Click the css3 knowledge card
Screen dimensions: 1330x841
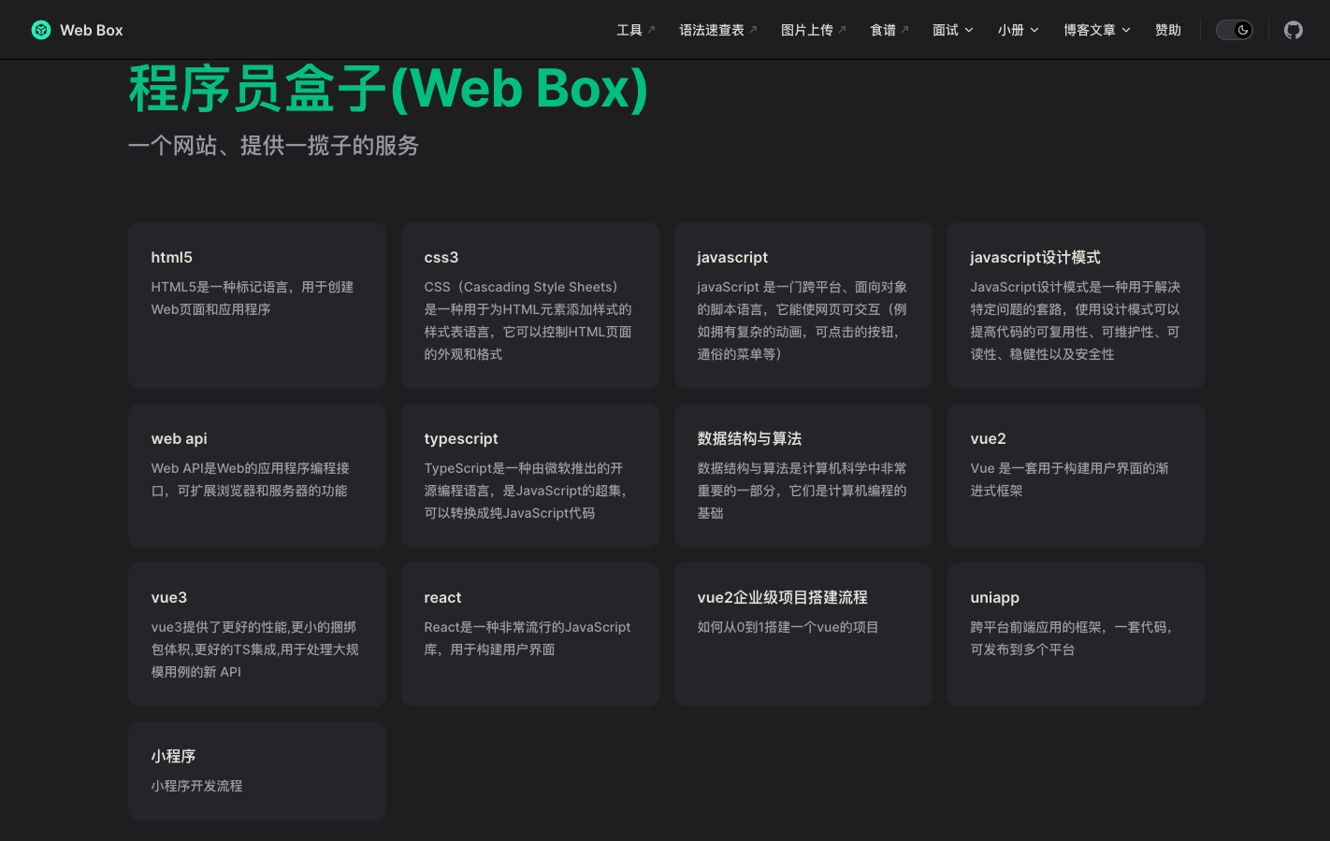pos(530,305)
